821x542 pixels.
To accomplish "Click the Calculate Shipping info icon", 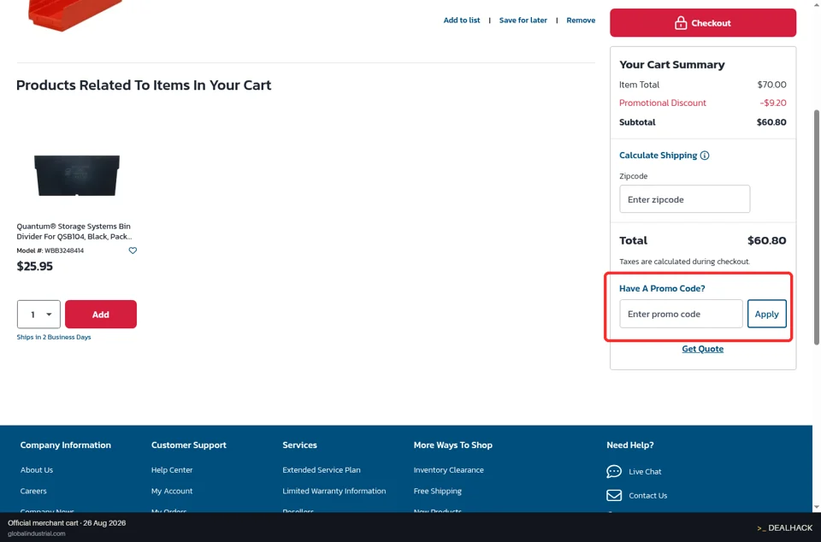I will pos(705,156).
